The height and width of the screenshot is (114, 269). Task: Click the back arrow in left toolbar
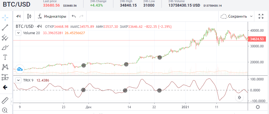click(5, 87)
